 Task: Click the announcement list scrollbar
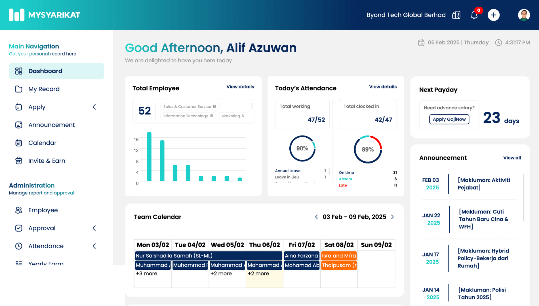point(523,198)
